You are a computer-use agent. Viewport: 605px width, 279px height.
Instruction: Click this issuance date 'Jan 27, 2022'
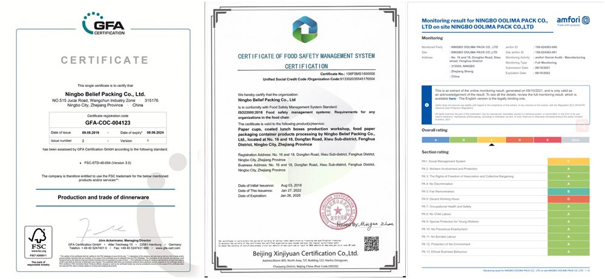point(291,191)
